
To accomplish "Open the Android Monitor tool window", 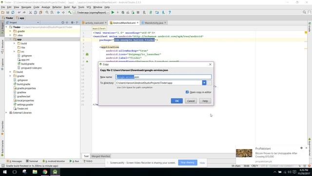I will tap(54, 161).
